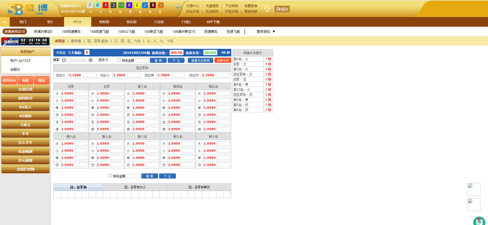Click the 冠亚大 bet amount field

click(x=89, y=75)
